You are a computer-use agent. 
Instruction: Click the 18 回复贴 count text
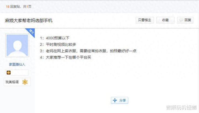(x=13, y=7)
